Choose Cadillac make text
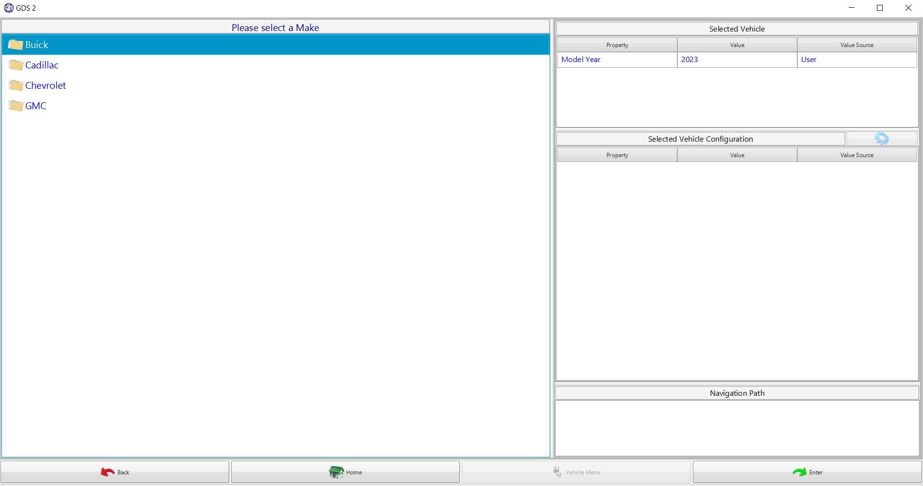The width and height of the screenshot is (923, 486). (42, 65)
